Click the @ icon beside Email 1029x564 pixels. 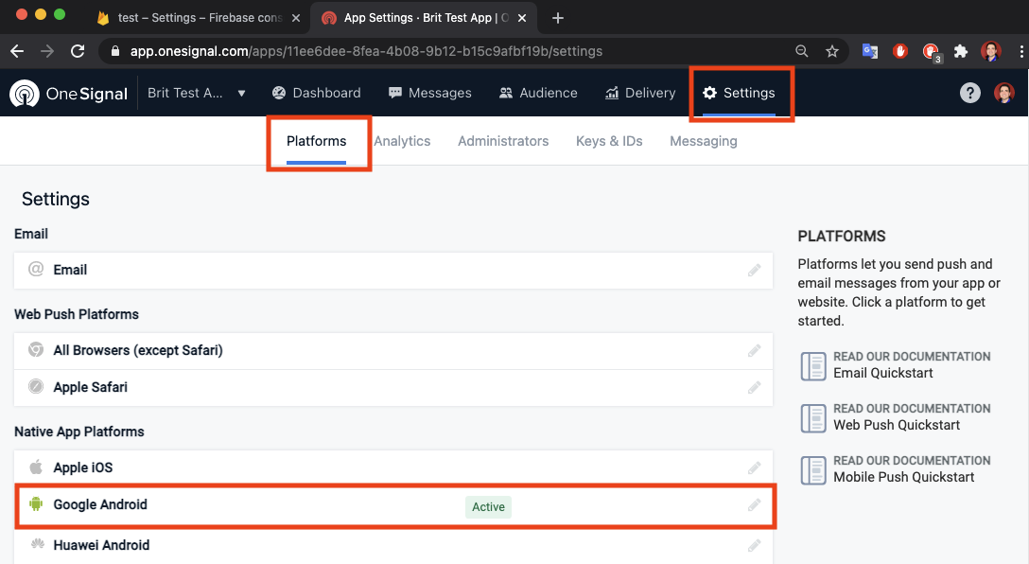(x=36, y=269)
